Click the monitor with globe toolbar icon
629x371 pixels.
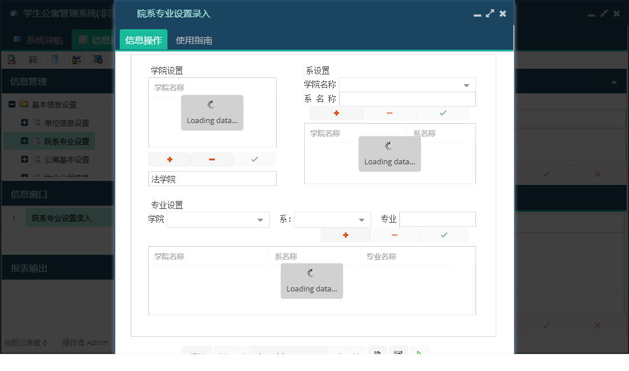tap(97, 59)
